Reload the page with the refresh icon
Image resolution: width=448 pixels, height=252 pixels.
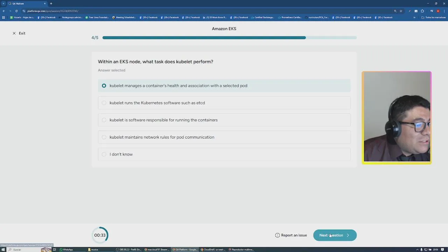[x=16, y=11]
